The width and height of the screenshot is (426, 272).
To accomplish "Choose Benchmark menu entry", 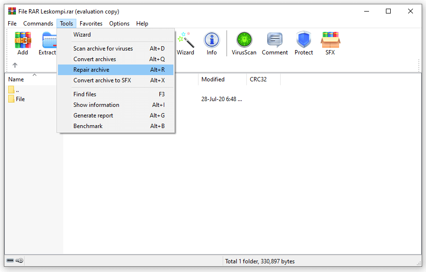I will coord(116,126).
